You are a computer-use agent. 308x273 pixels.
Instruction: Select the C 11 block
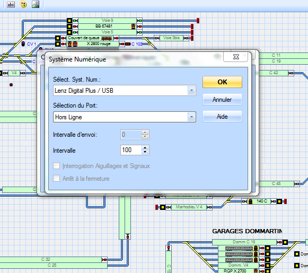point(284,55)
